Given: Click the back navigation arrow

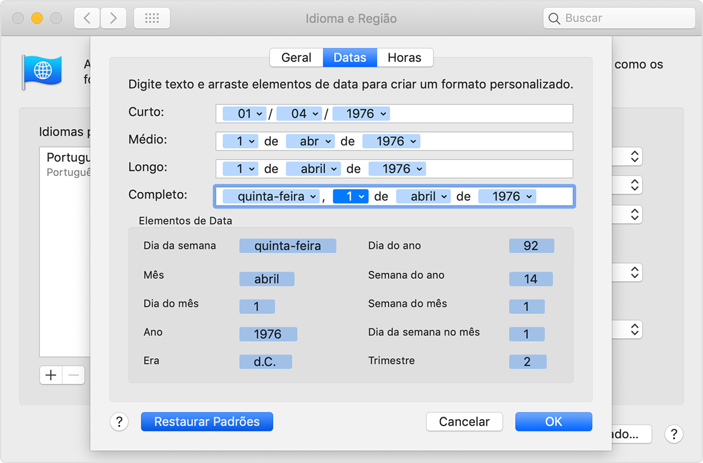Looking at the screenshot, I should pyautogui.click(x=87, y=18).
